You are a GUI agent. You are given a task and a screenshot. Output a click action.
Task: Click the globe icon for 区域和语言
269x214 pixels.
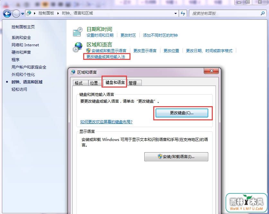[x=77, y=47]
